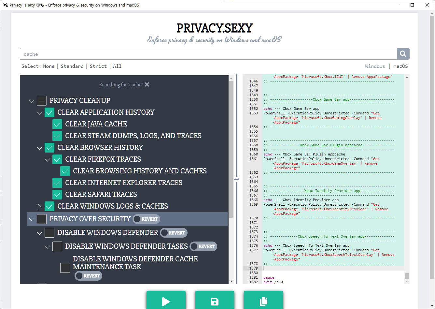Toggle Revert switch for Privacy Over Security
Image resolution: width=435 pixels, height=309 pixels.
click(146, 219)
